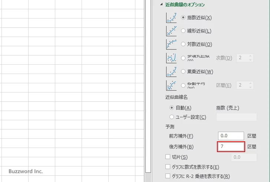Image resolution: width=270 pixels, height=182 pixels.
Task: Decrease the 区間(E) period stepper
Action: [250, 87]
